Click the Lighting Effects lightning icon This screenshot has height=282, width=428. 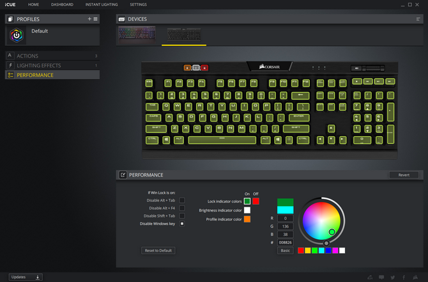pyautogui.click(x=10, y=65)
